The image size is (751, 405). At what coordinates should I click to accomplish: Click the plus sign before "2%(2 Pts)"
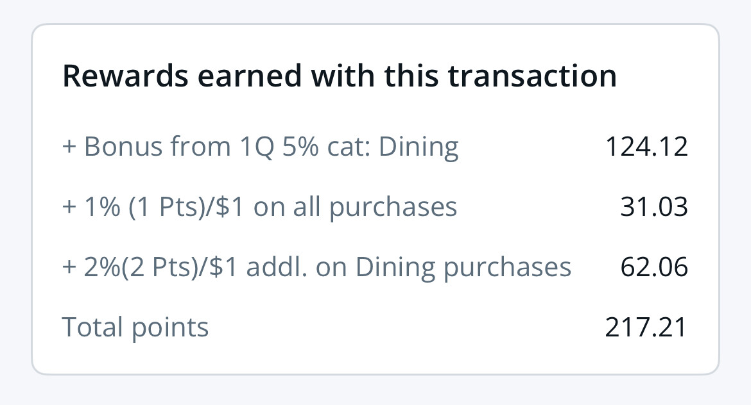tap(69, 268)
